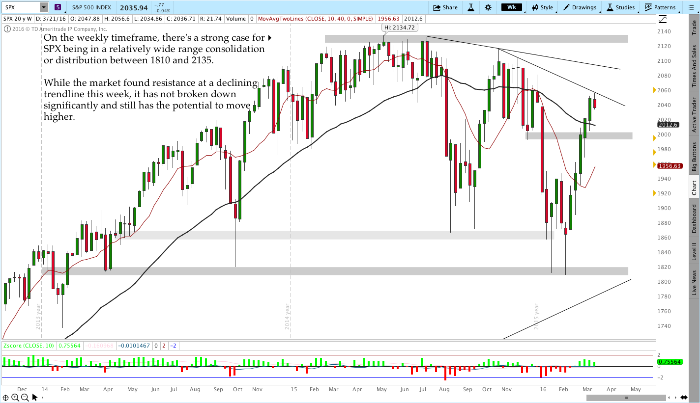This screenshot has height=403, width=700.
Task: Click the Zscore pink -0.160968 value
Action: [100, 346]
